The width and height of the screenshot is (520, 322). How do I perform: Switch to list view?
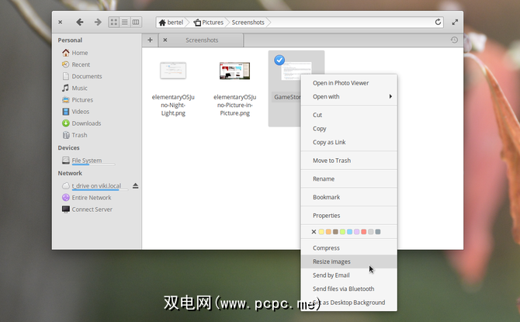tap(125, 23)
